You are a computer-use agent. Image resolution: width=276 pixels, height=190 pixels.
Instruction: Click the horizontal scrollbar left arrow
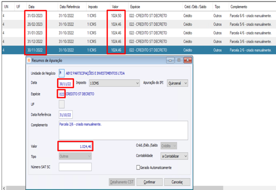(4, 188)
